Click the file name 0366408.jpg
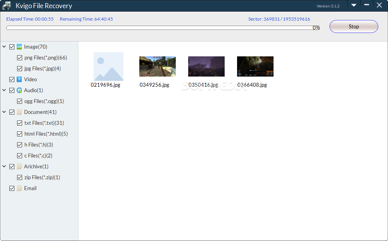 [252, 85]
